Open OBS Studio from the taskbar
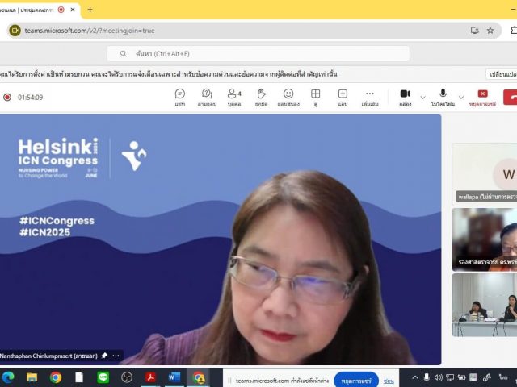 tap(127, 377)
